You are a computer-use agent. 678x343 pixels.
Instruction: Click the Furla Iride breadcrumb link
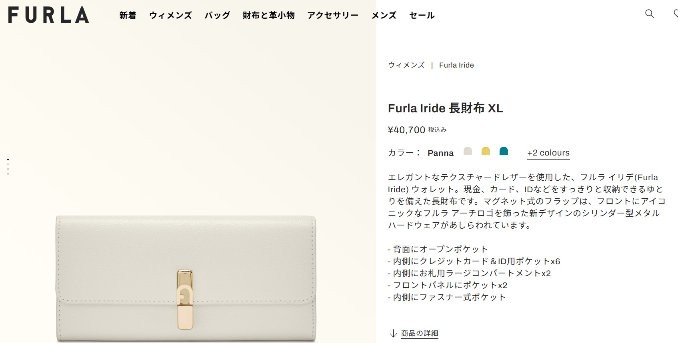456,65
